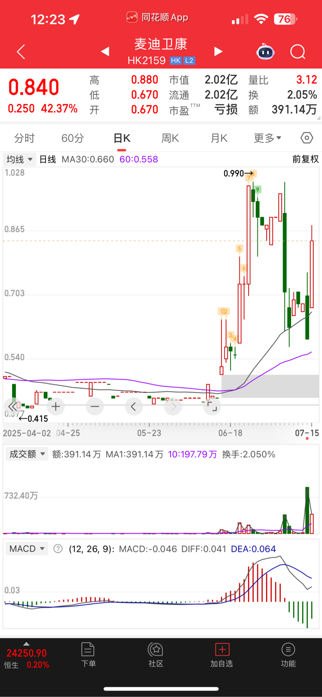322x697 pixels.
Task: Tap the 换 value 2.05%
Action: [x=302, y=95]
